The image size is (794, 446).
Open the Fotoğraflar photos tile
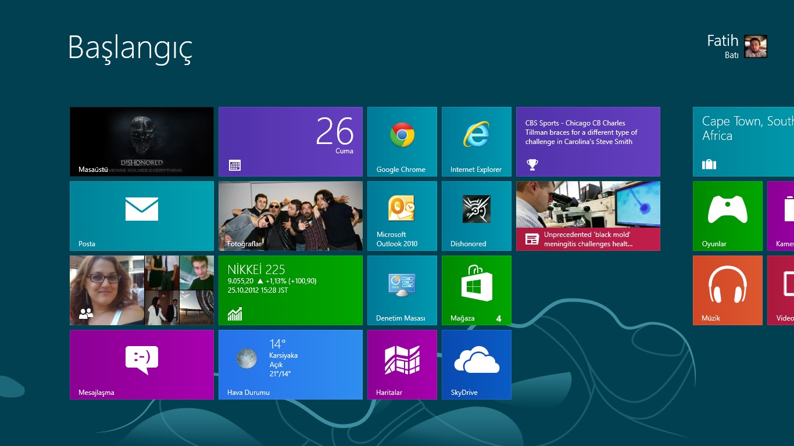(291, 216)
